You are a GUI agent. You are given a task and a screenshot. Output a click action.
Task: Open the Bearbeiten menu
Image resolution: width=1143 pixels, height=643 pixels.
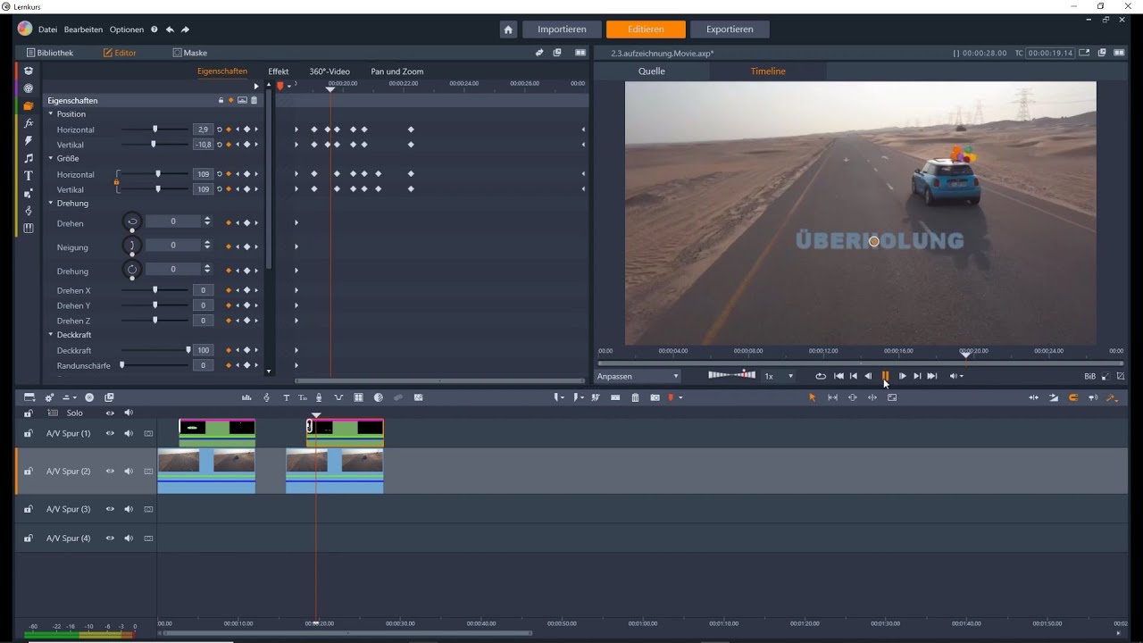[x=83, y=29]
